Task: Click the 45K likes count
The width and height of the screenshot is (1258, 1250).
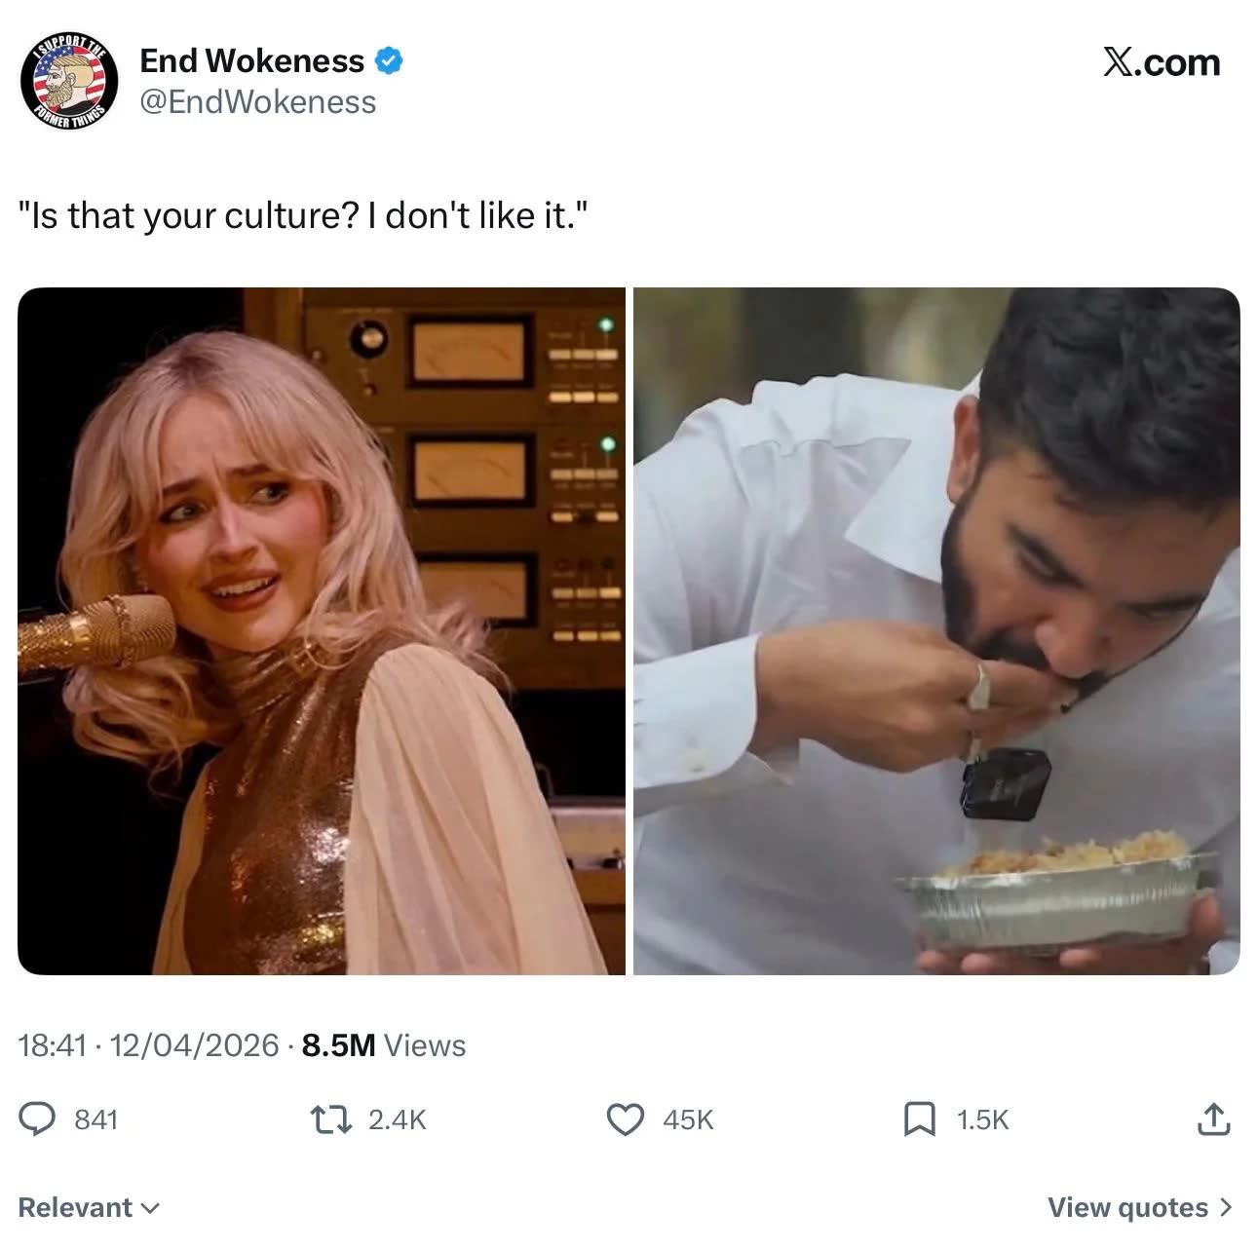Action: [x=688, y=1119]
